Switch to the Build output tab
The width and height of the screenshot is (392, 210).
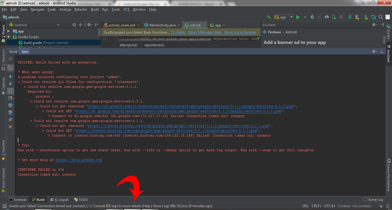(x=13, y=52)
